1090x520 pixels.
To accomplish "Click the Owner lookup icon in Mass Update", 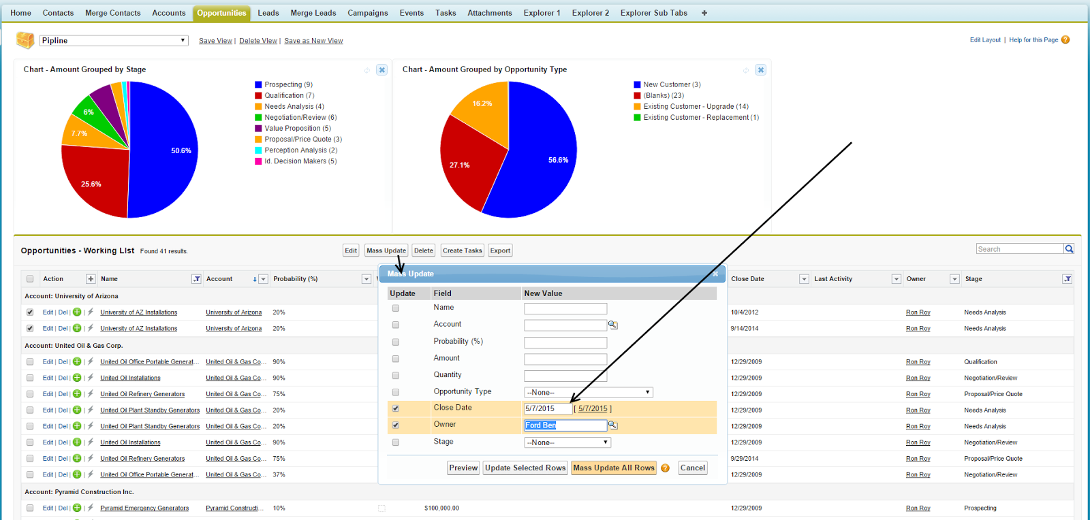I will click(x=612, y=425).
